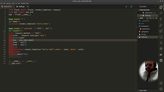164x92 pixels.
Task: Open the Run menu
Action: [19, 3]
